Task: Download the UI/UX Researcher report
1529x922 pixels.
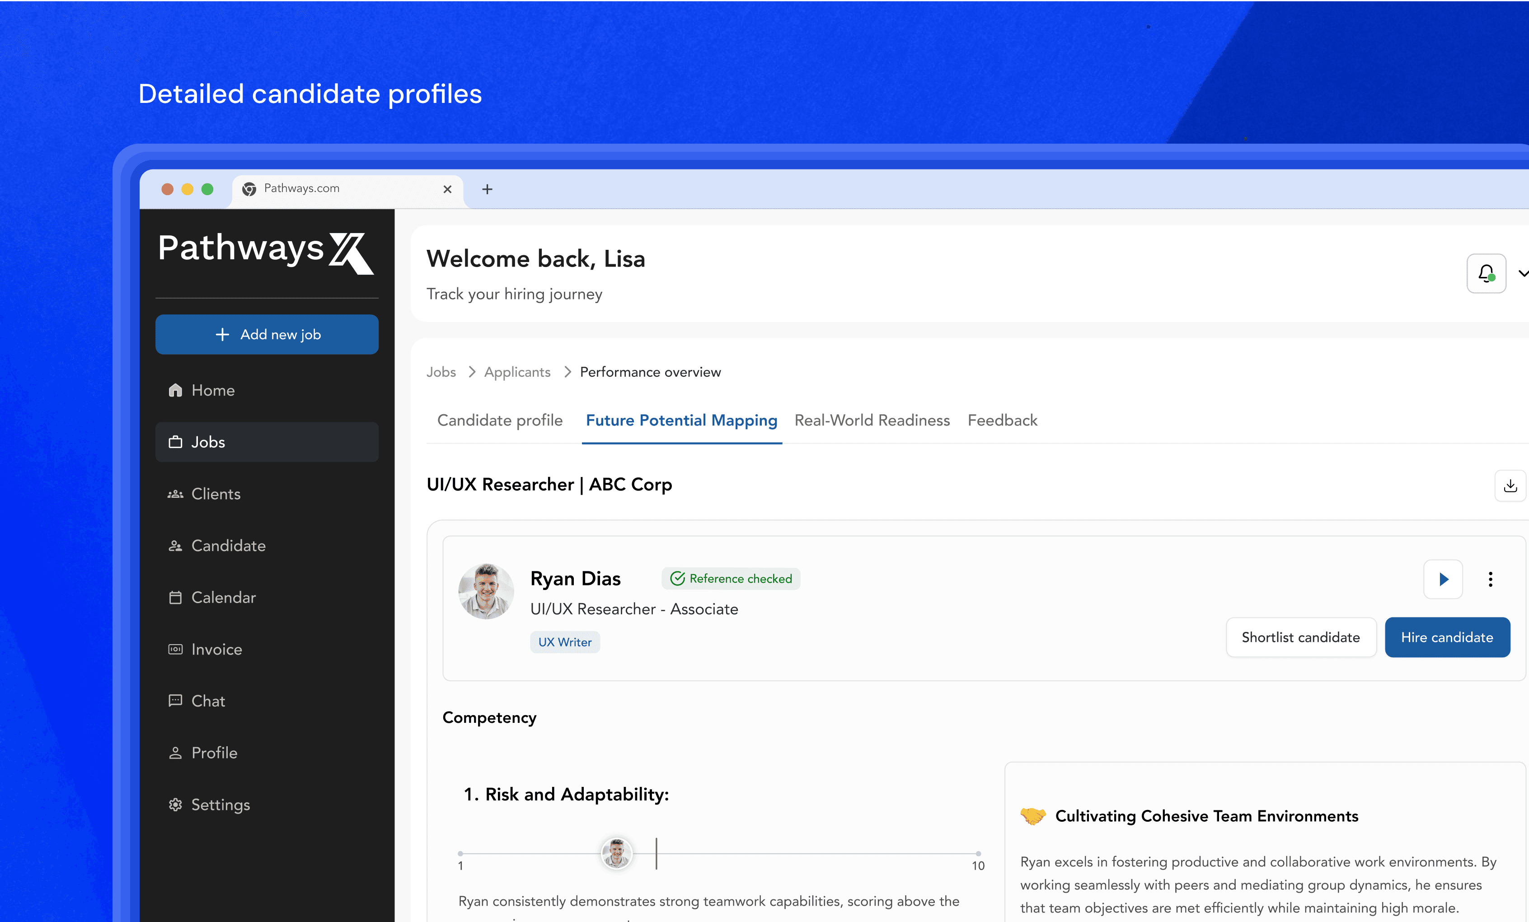Action: (1510, 486)
